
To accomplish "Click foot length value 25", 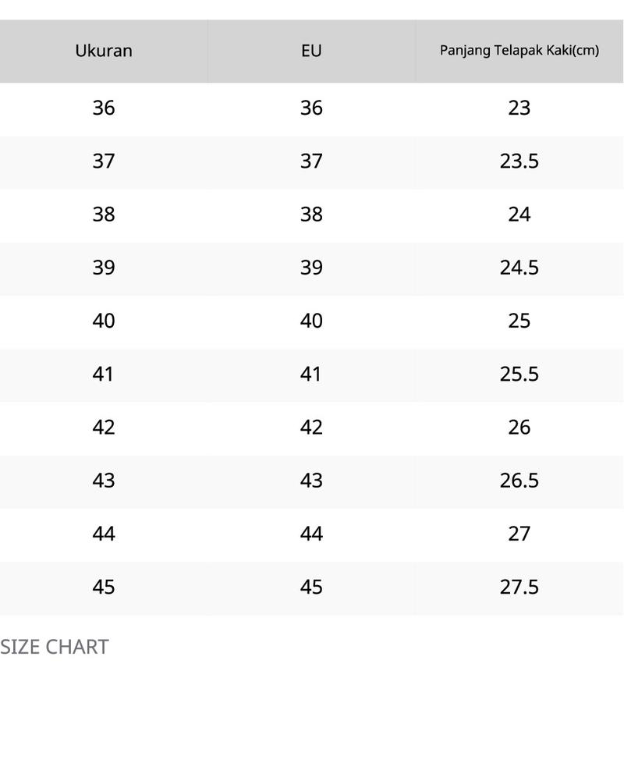I will (519, 321).
